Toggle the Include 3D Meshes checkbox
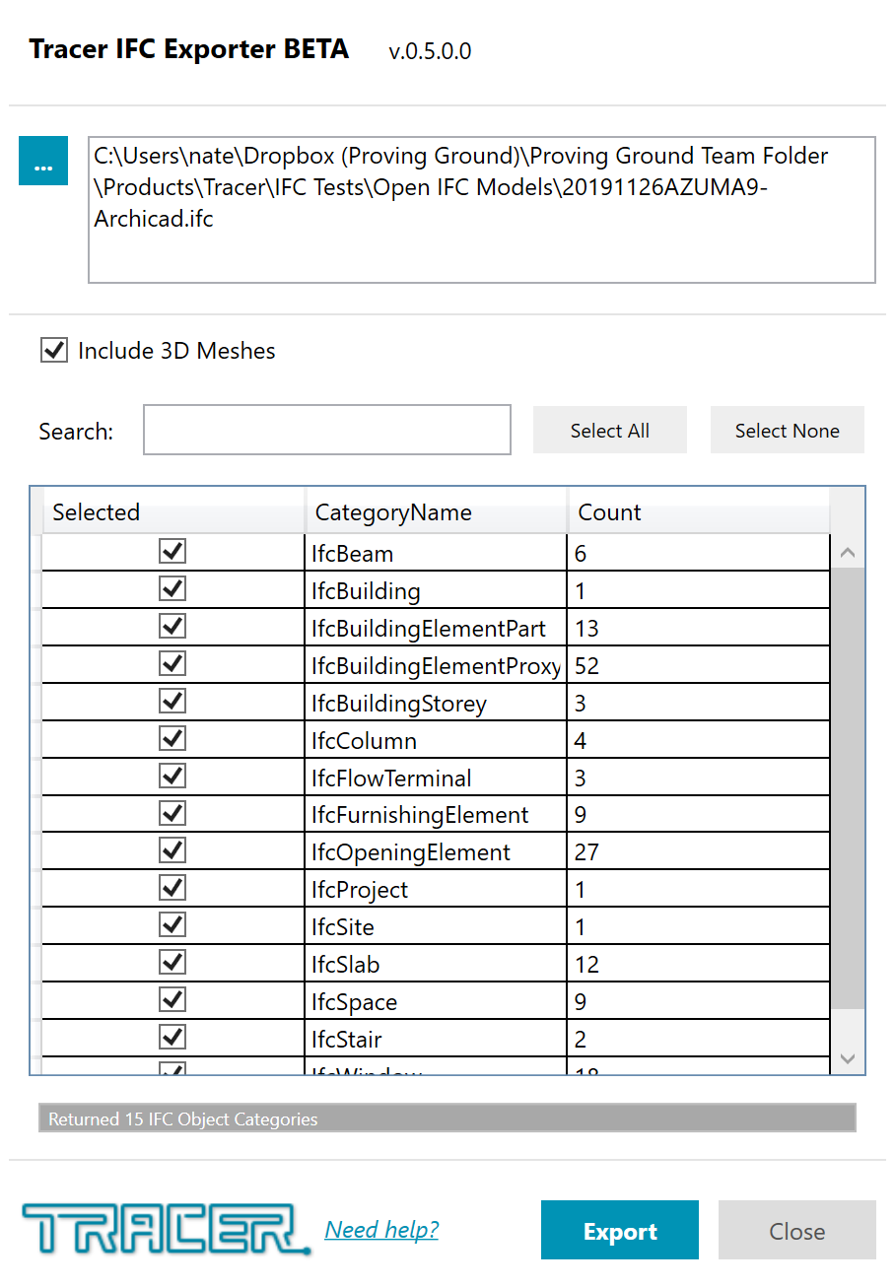Image resolution: width=895 pixels, height=1287 pixels. click(x=53, y=350)
